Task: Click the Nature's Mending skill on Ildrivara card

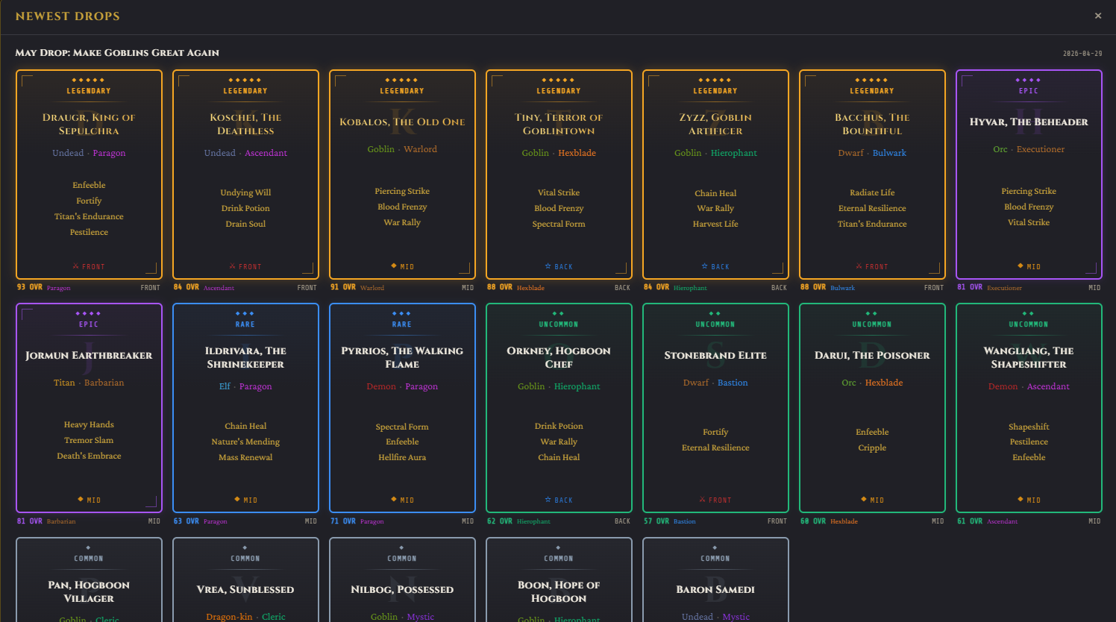Action: [245, 442]
